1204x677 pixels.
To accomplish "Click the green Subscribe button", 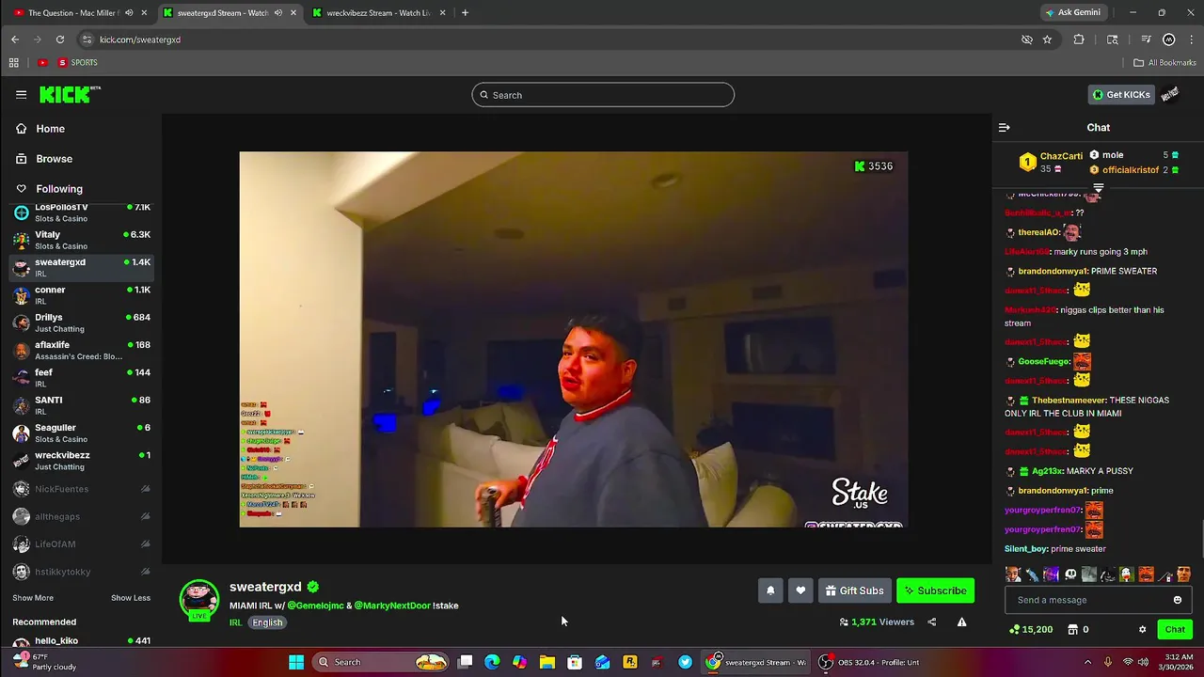I will [x=935, y=590].
